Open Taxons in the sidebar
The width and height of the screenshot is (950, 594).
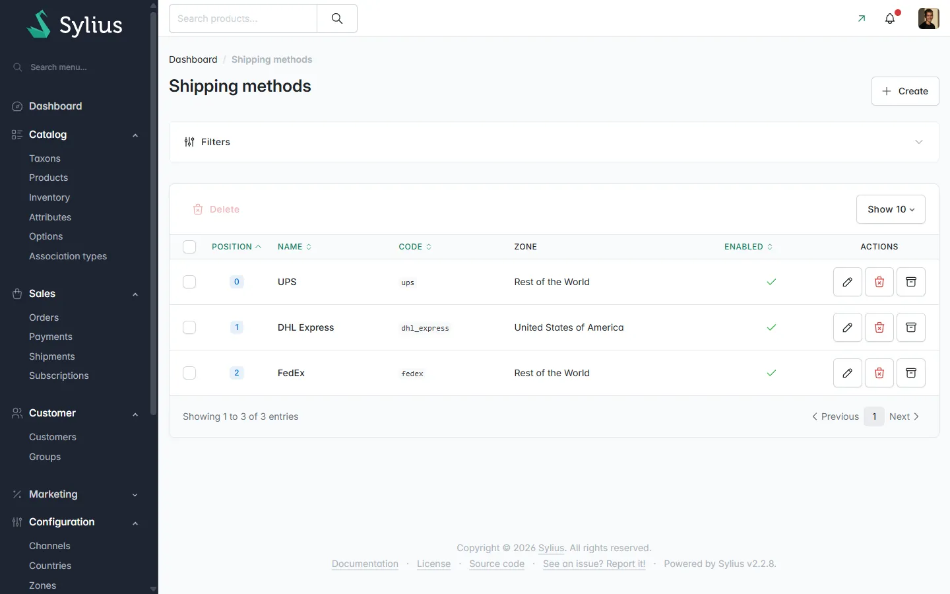(45, 158)
